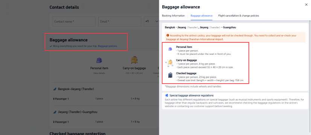311x135 pixels.
Task: Open the Baggage policies link
Action: point(108,46)
